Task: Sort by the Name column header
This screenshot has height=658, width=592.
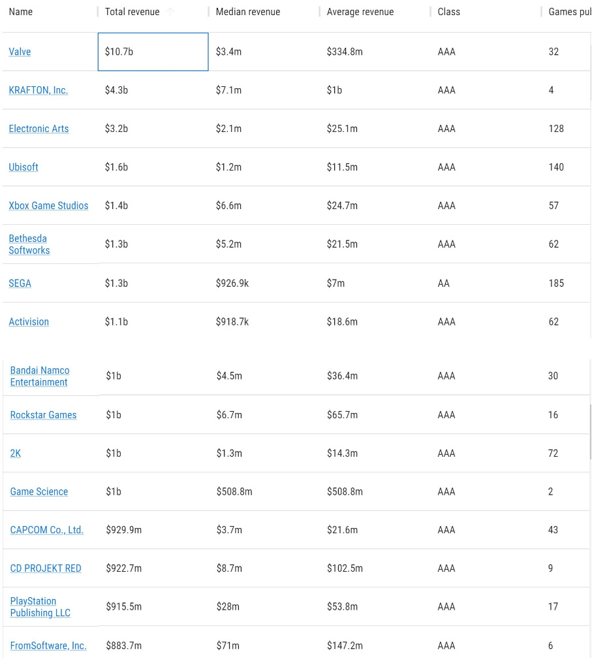Action: tap(21, 12)
